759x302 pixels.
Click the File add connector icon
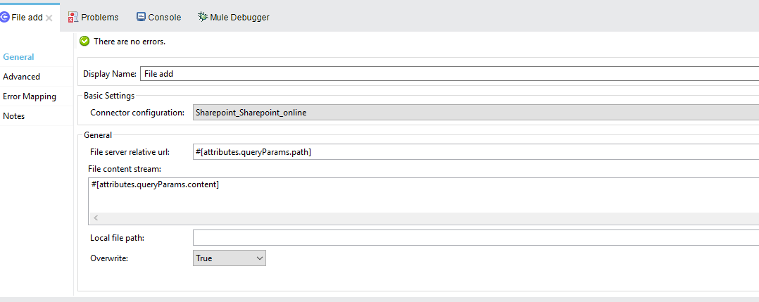5,18
